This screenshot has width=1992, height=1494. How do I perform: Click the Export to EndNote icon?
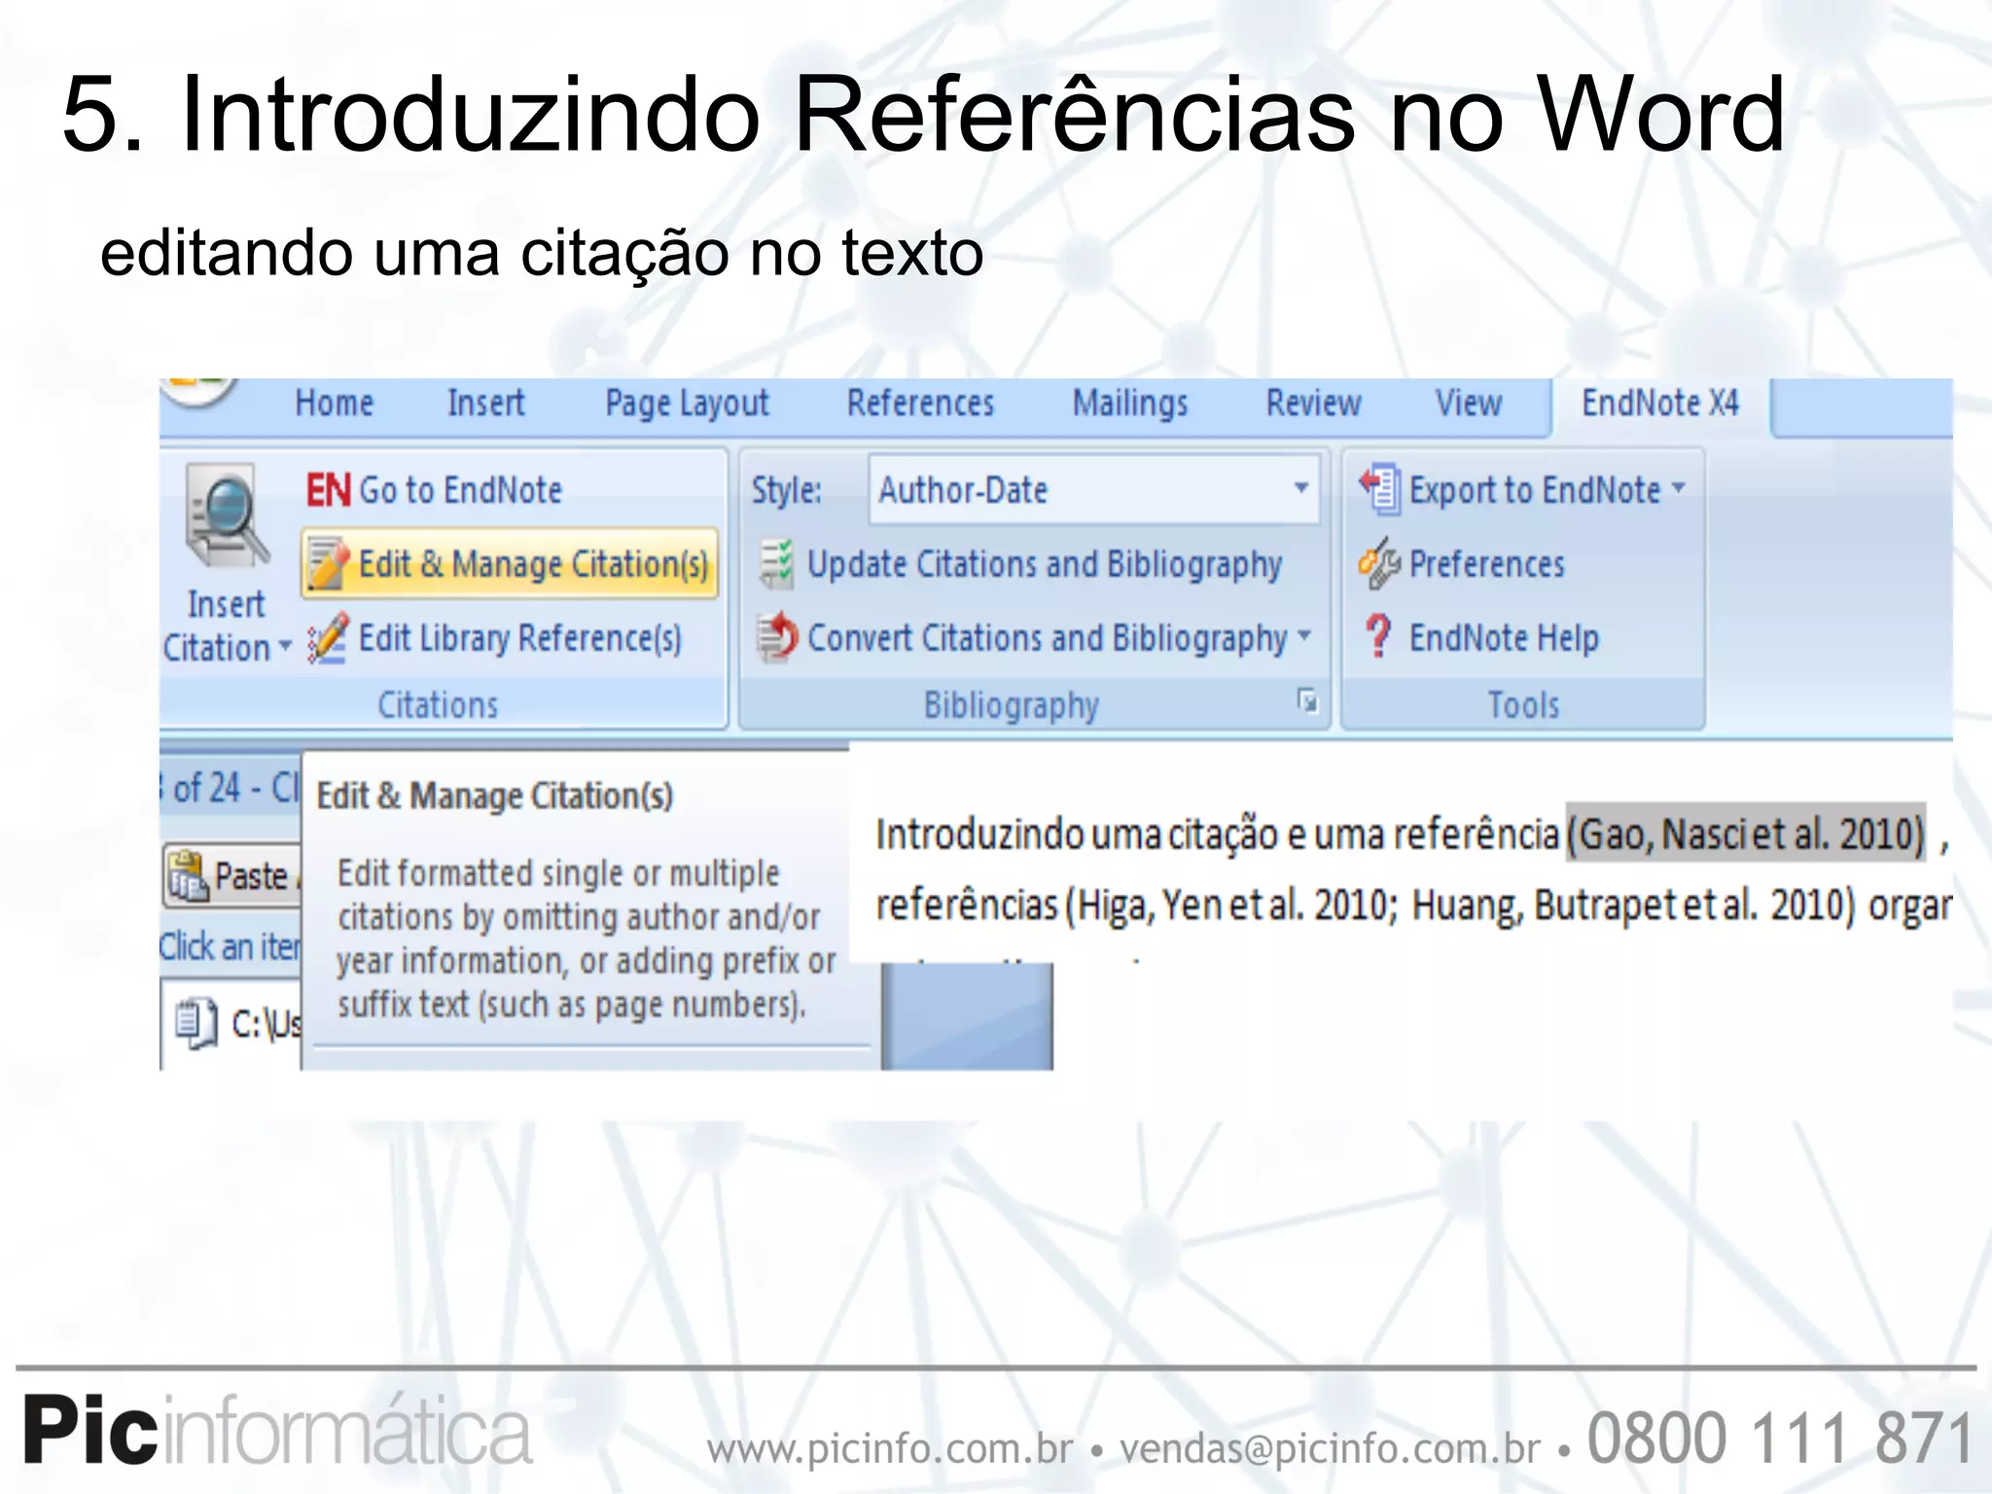(x=1379, y=488)
